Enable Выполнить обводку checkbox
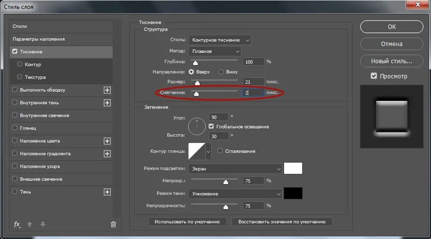 point(15,90)
